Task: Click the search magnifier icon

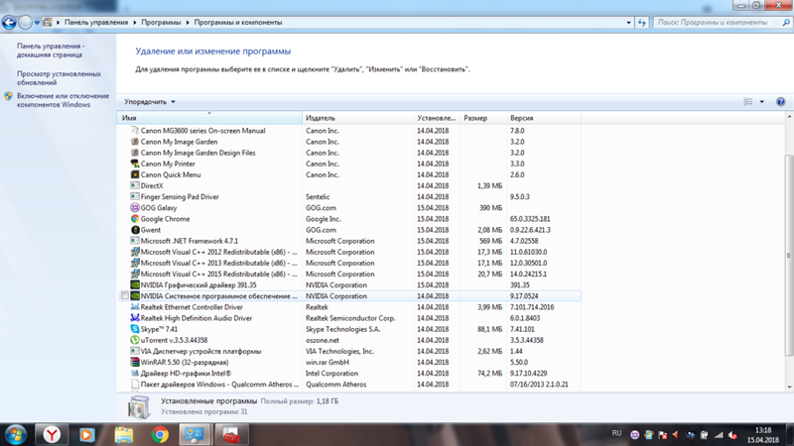Action: 786,22
